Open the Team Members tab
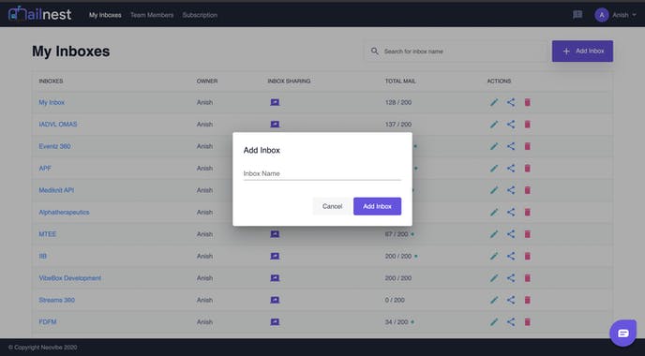Viewport: 645px width, 356px height. (152, 15)
